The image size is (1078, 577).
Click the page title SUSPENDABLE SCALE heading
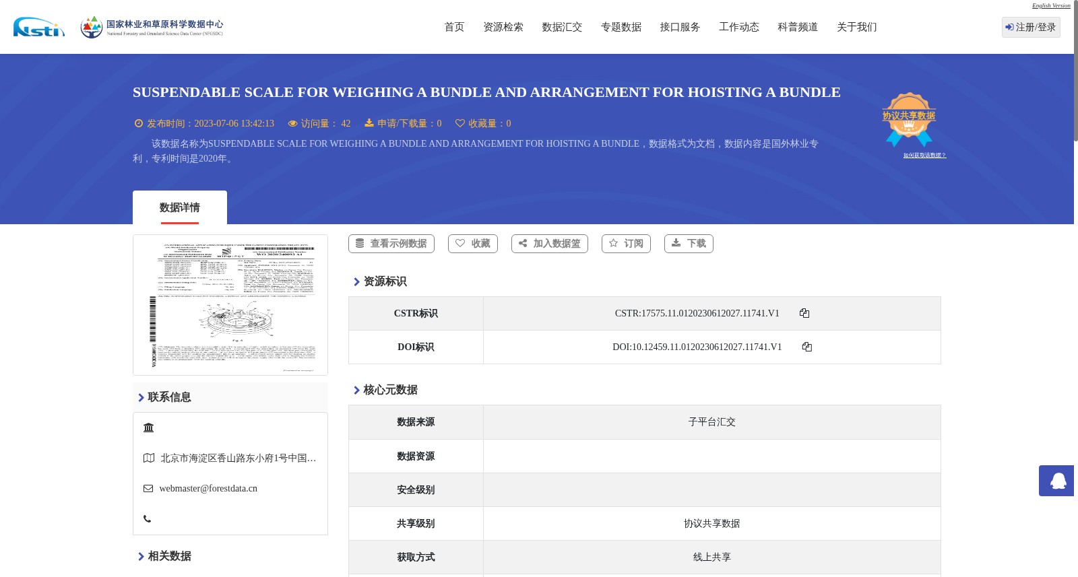[x=486, y=92]
